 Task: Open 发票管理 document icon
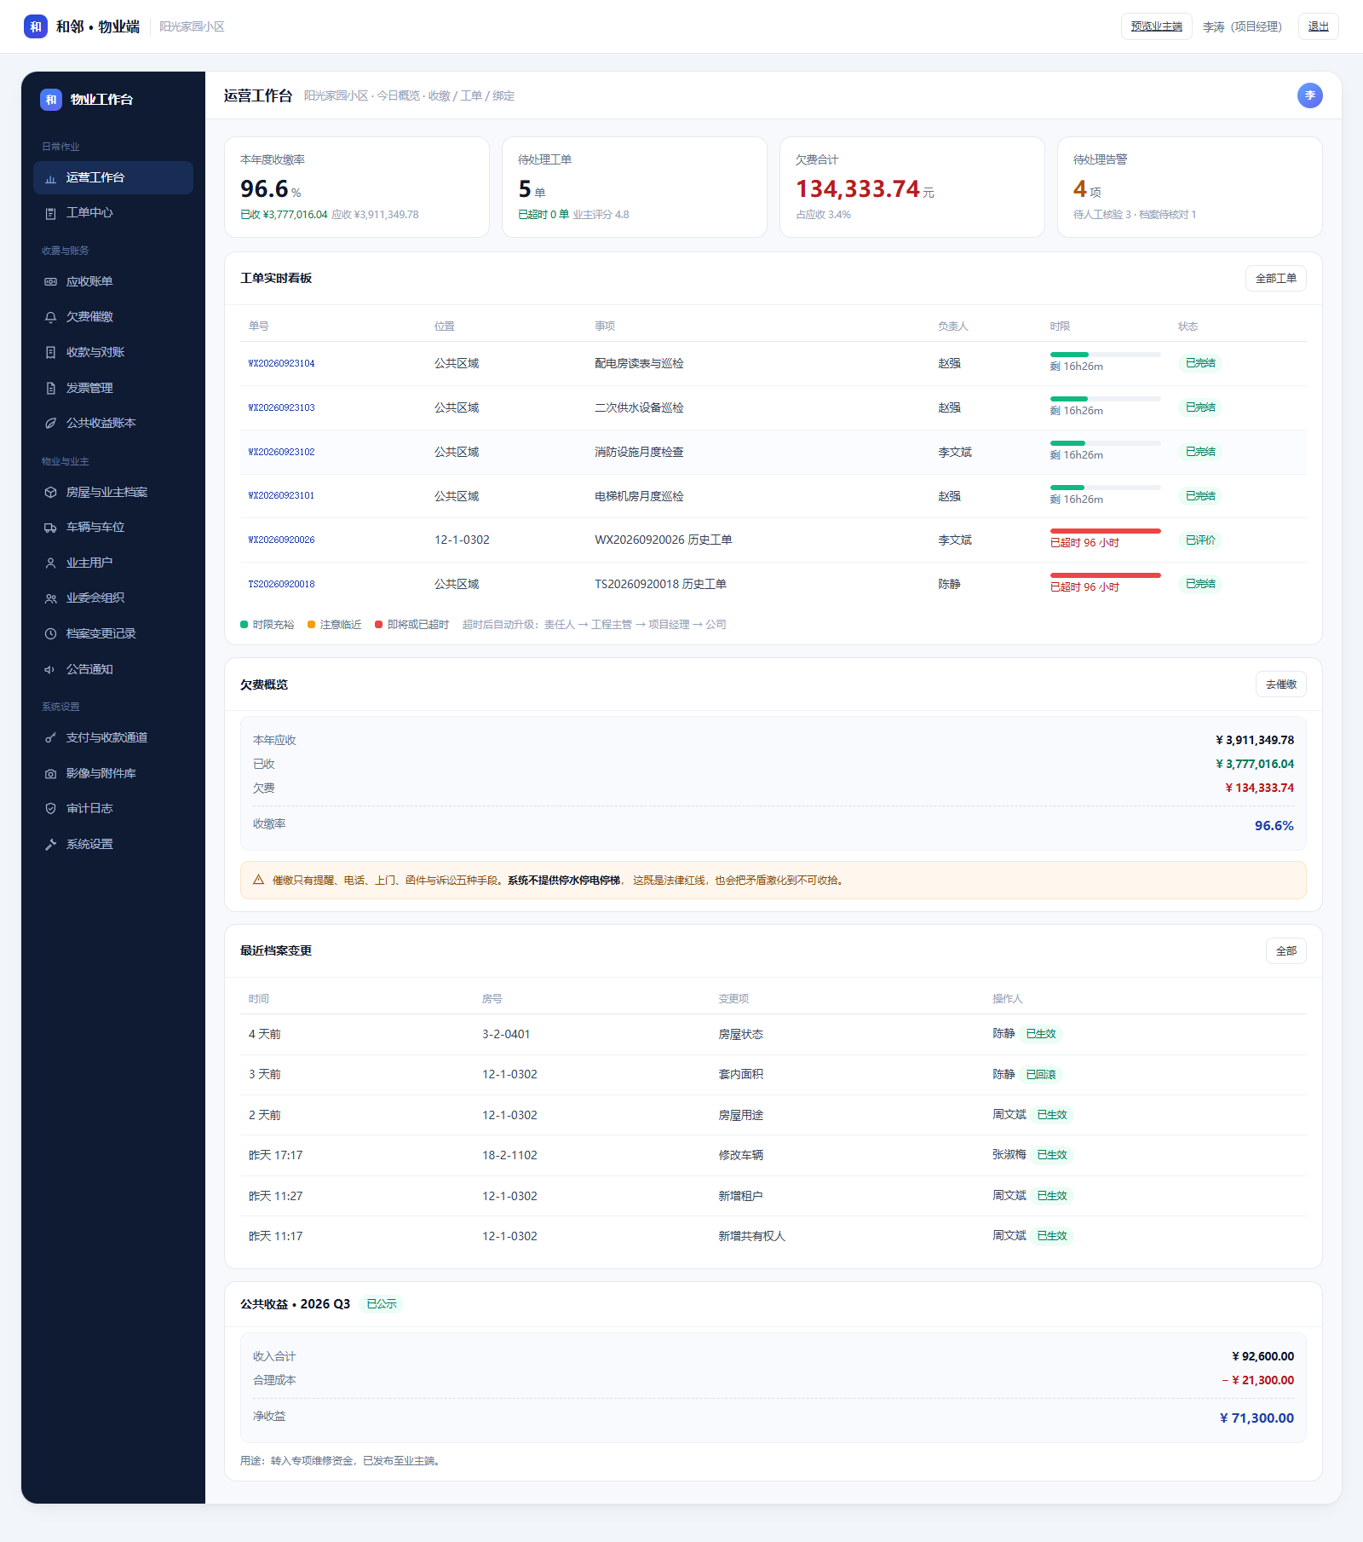[x=50, y=388]
